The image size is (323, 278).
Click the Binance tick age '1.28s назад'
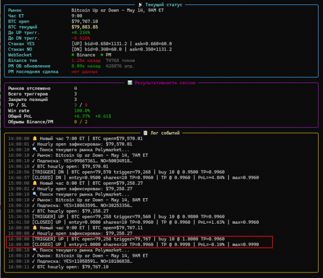point(86,60)
